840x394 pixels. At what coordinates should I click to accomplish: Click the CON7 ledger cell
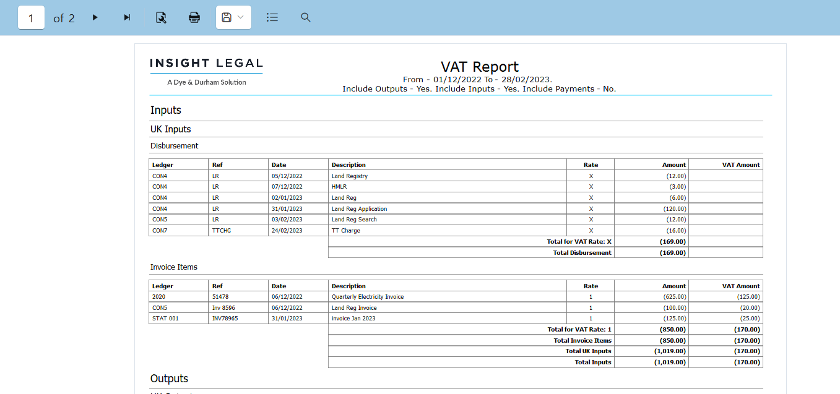179,230
